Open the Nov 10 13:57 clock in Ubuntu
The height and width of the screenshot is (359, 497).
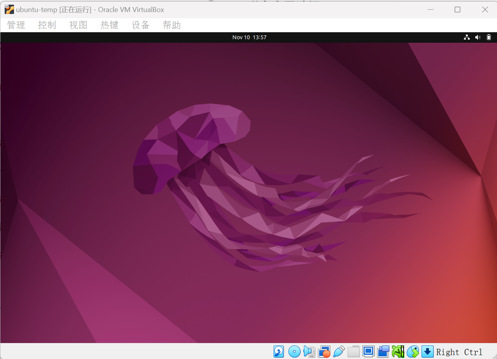pos(249,37)
